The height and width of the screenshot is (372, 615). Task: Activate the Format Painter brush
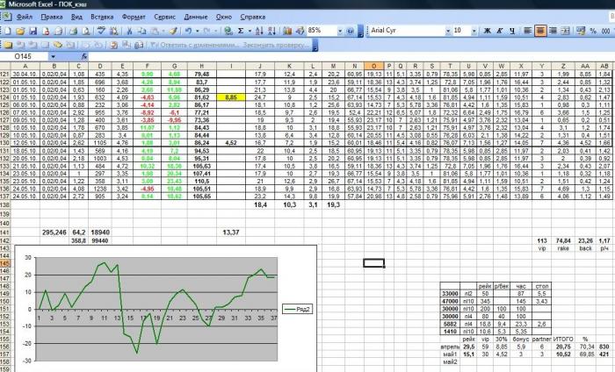173,31
